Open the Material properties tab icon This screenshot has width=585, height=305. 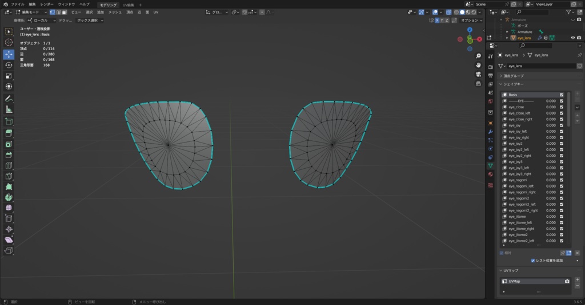pyautogui.click(x=490, y=174)
